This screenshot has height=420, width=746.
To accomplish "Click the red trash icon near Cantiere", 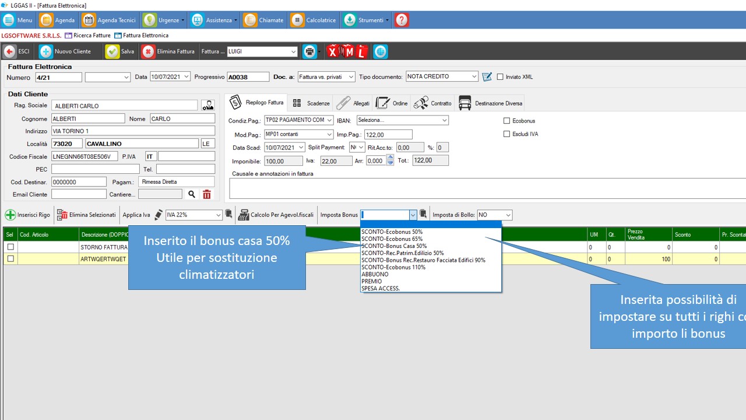I will (207, 194).
